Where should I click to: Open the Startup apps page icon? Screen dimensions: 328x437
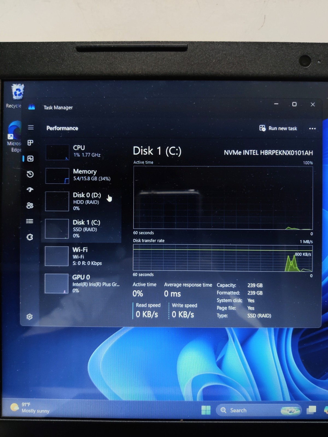pyautogui.click(x=30, y=190)
